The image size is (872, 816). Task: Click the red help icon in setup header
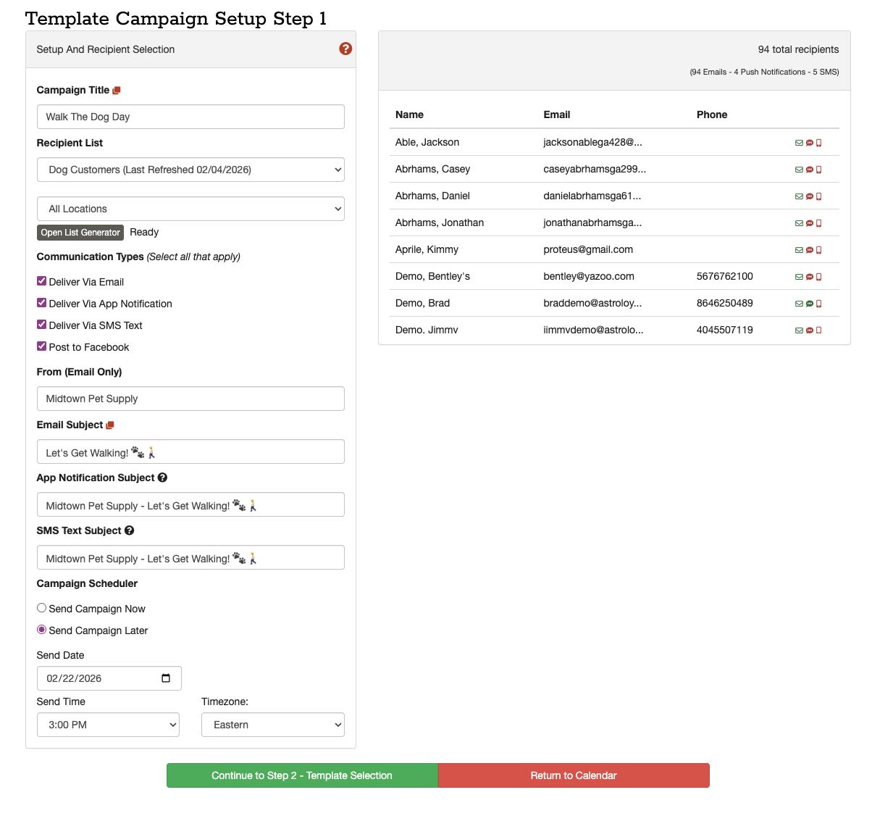click(345, 49)
